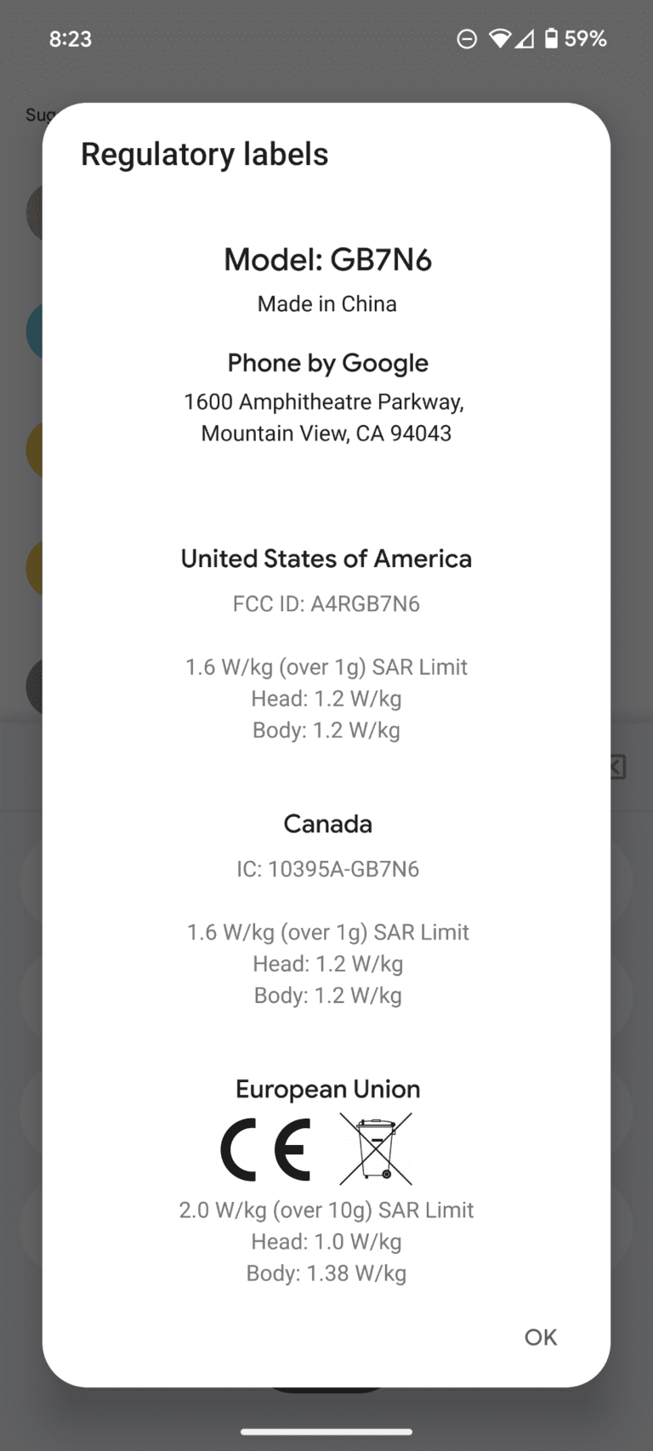
Task: Click the Body: 1.38 W/kg line
Action: [326, 1273]
